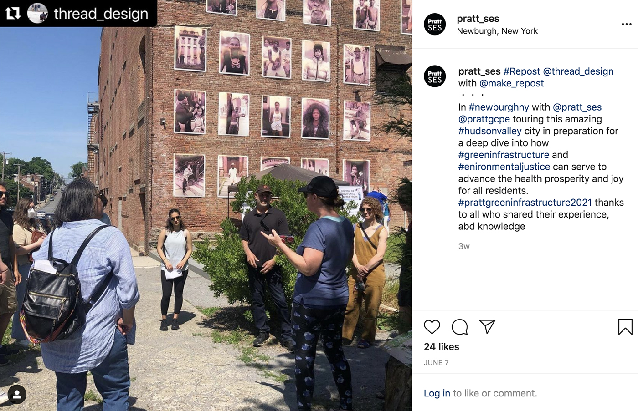Viewport: 638px width, 411px height.
Task: Open comments via the speech bubble icon
Action: (x=460, y=327)
